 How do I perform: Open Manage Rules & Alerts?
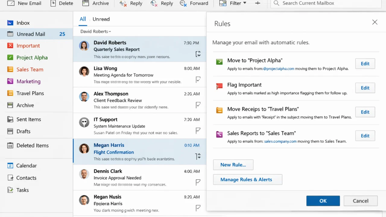(x=247, y=179)
